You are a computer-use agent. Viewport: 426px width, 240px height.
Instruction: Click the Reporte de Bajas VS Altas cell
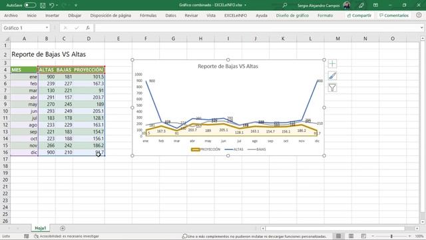pyautogui.click(x=49, y=55)
